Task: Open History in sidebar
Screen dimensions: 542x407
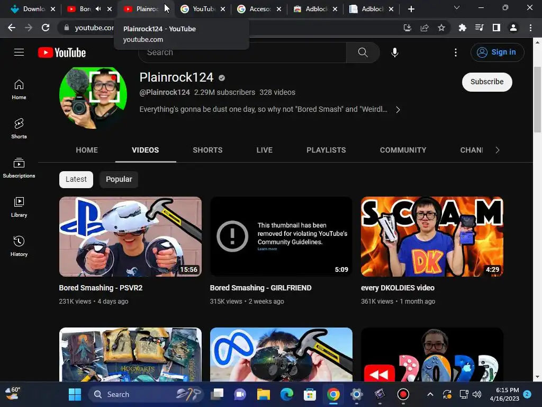Action: tap(19, 246)
